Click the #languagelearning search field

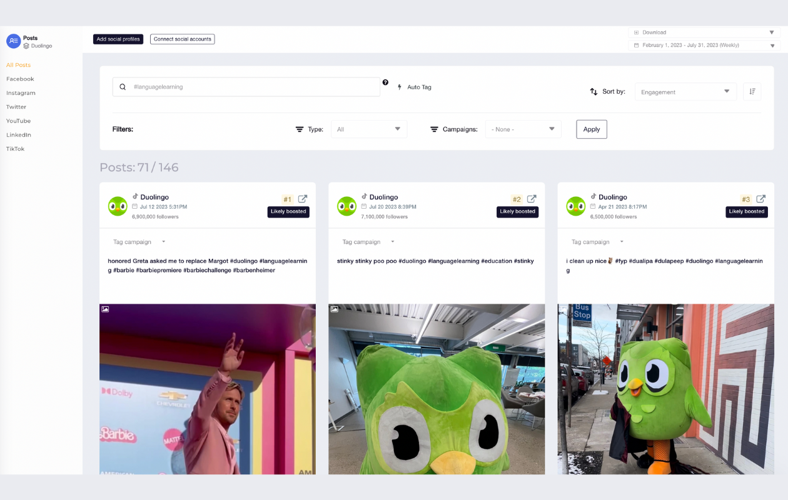pos(246,87)
